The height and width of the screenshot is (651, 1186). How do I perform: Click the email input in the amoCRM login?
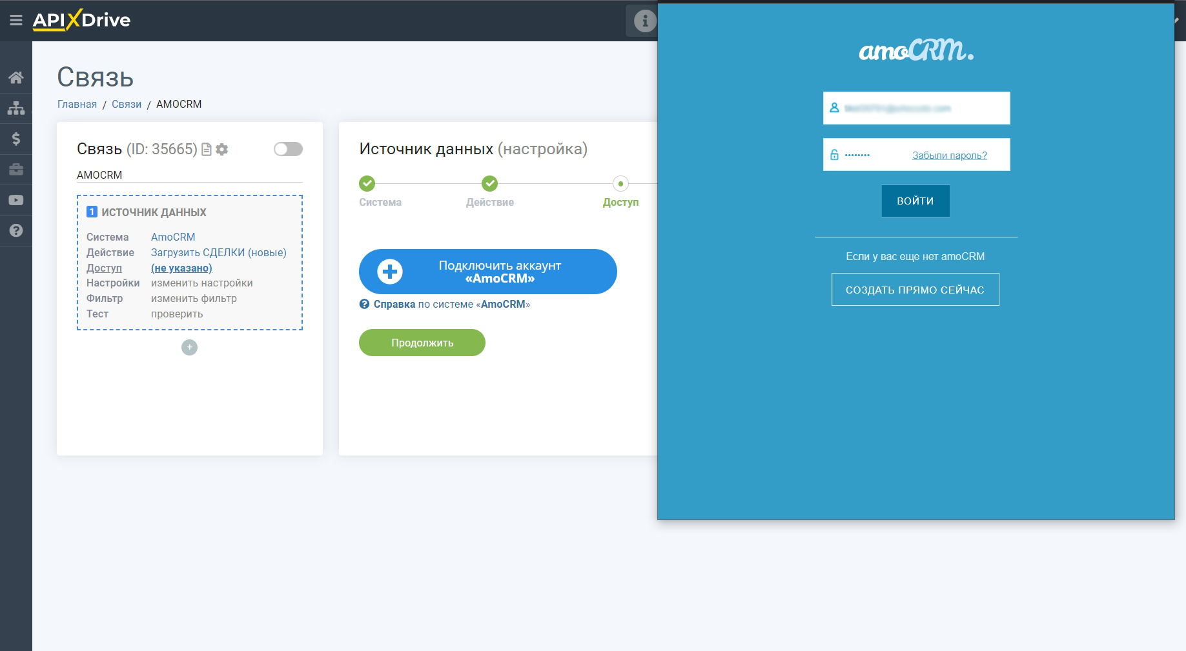point(916,108)
